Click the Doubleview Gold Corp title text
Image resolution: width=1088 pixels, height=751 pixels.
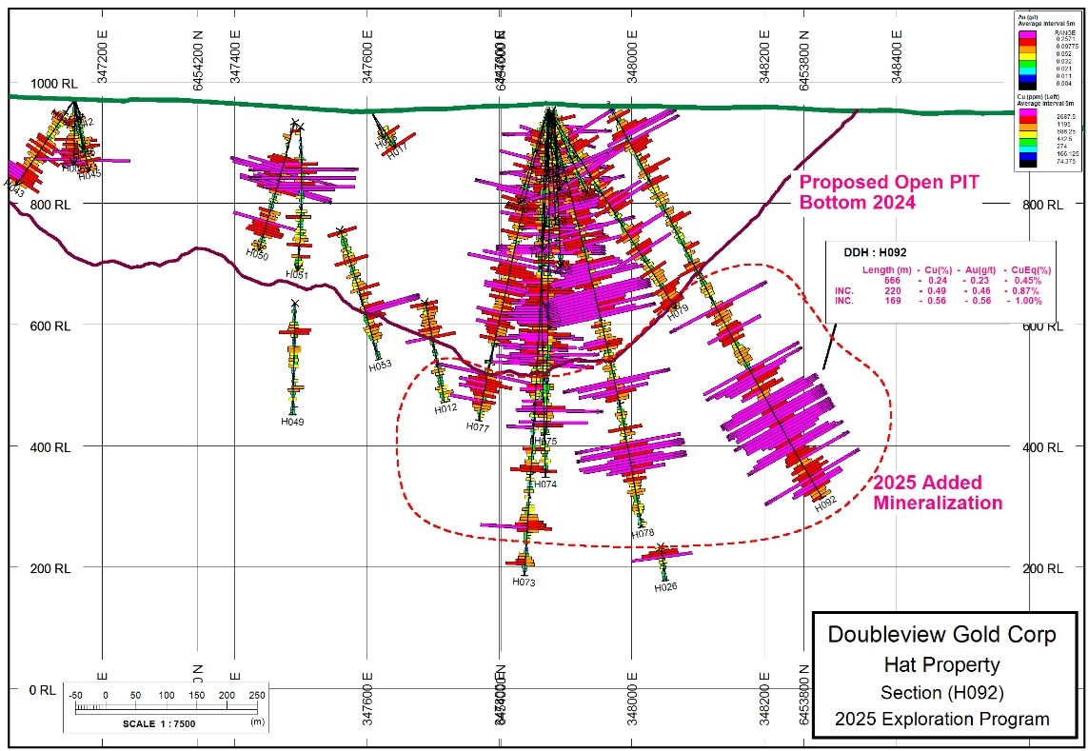click(x=941, y=635)
